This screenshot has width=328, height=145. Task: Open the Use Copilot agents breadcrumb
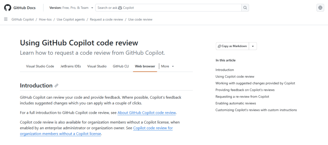[71, 19]
